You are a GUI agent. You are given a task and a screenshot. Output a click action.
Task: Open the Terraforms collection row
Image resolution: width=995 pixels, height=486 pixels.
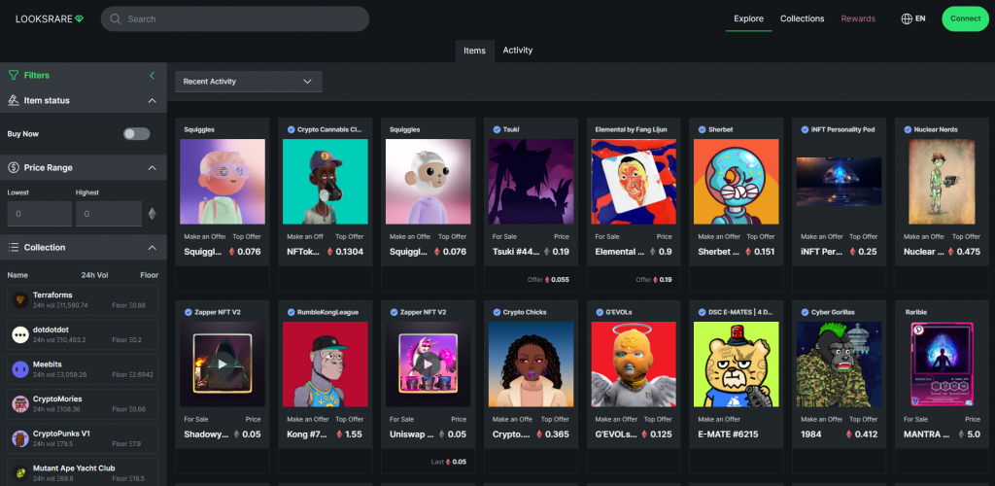(83, 300)
